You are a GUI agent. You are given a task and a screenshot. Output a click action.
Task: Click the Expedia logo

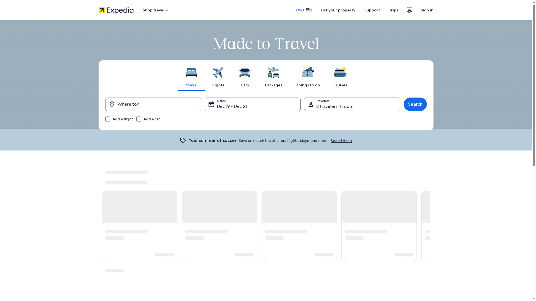[x=116, y=10]
